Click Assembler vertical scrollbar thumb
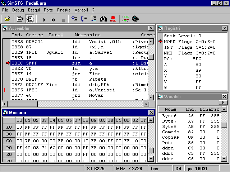This screenshot has width=230, height=172. 151,57
